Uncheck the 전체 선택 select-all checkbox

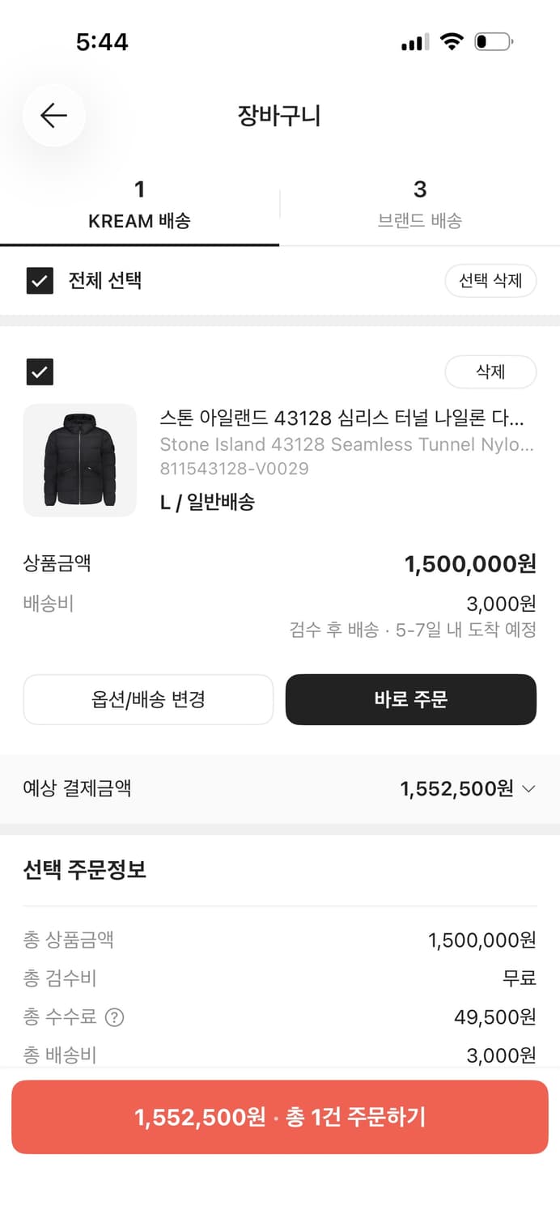[x=39, y=281]
